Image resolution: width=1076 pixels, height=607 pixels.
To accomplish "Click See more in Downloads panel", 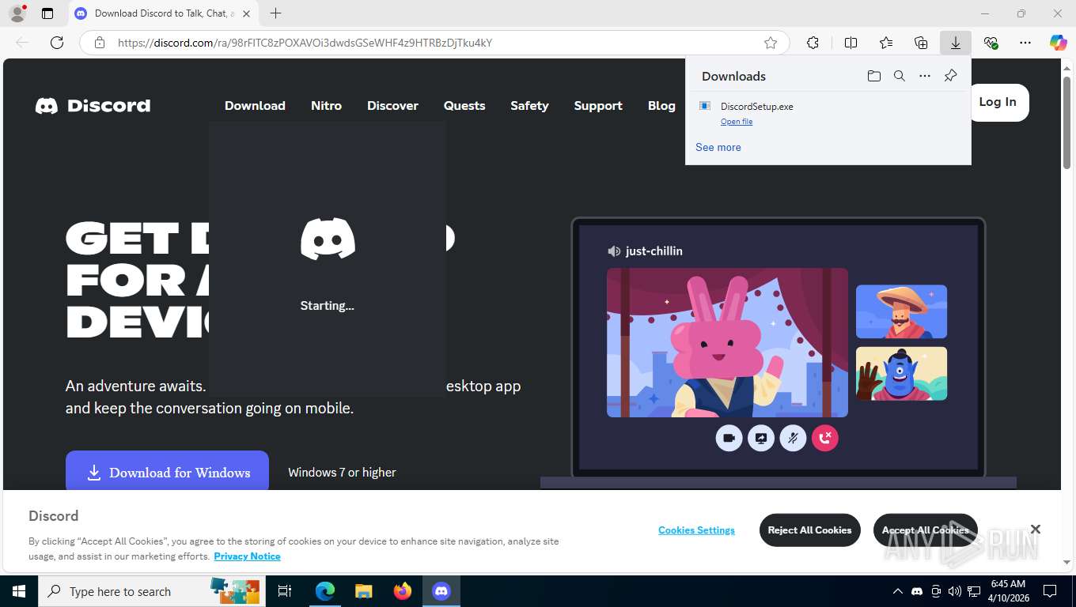I will tap(718, 147).
